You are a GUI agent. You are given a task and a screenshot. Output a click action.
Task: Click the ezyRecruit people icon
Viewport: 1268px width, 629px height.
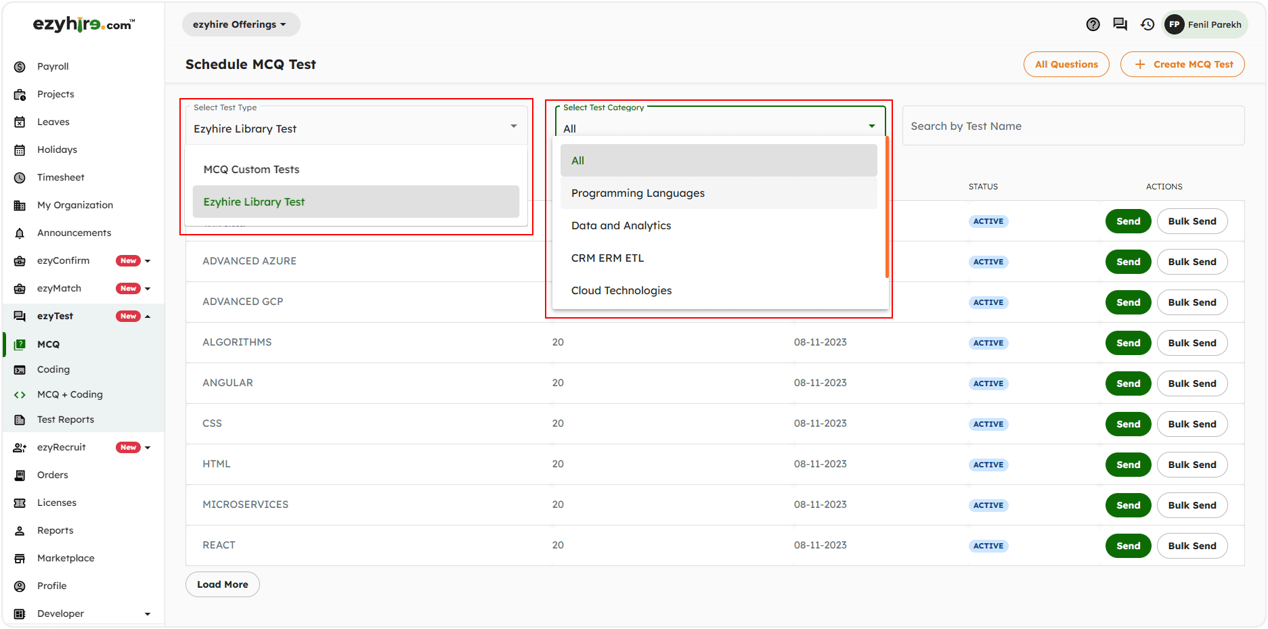(20, 447)
